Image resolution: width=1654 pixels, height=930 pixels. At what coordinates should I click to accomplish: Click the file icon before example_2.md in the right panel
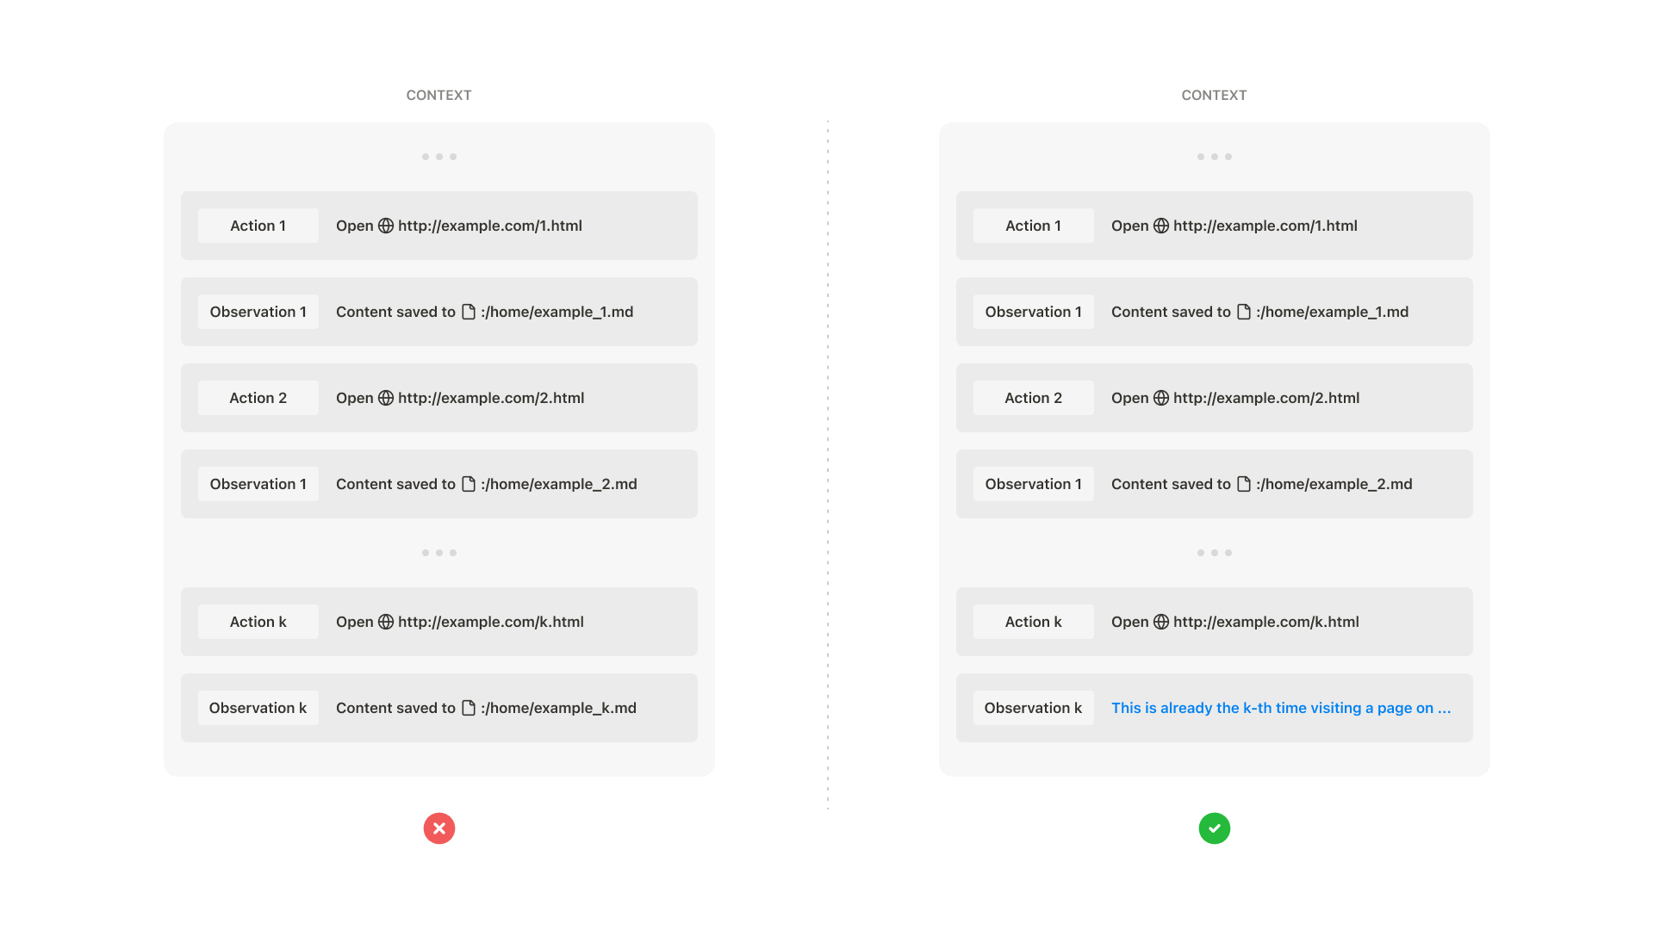pyautogui.click(x=1244, y=484)
